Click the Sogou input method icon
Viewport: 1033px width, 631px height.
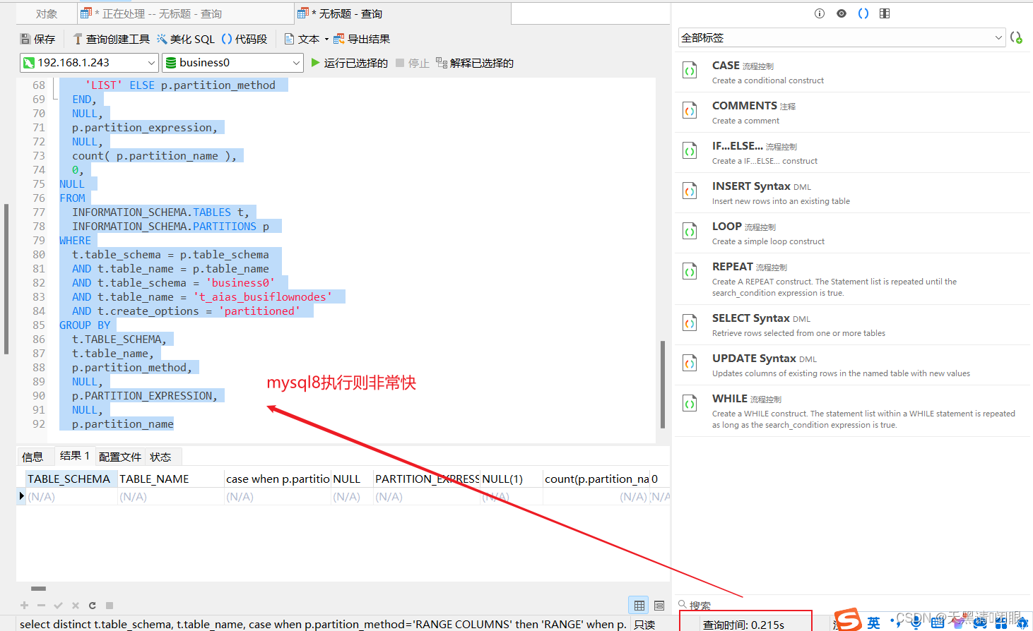click(846, 620)
